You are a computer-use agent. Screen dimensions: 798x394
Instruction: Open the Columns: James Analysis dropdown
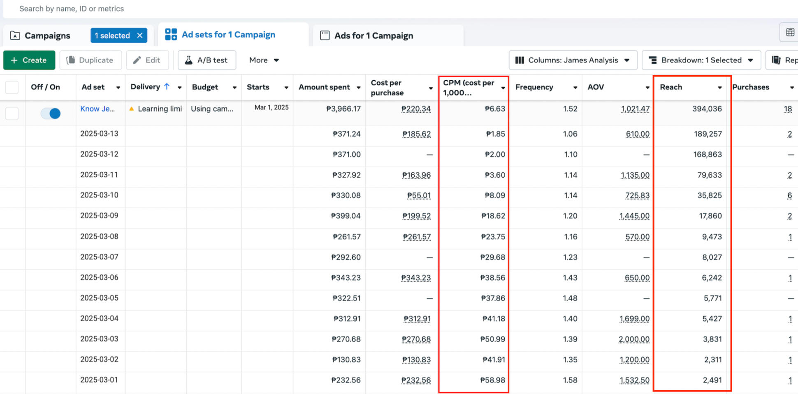point(573,60)
